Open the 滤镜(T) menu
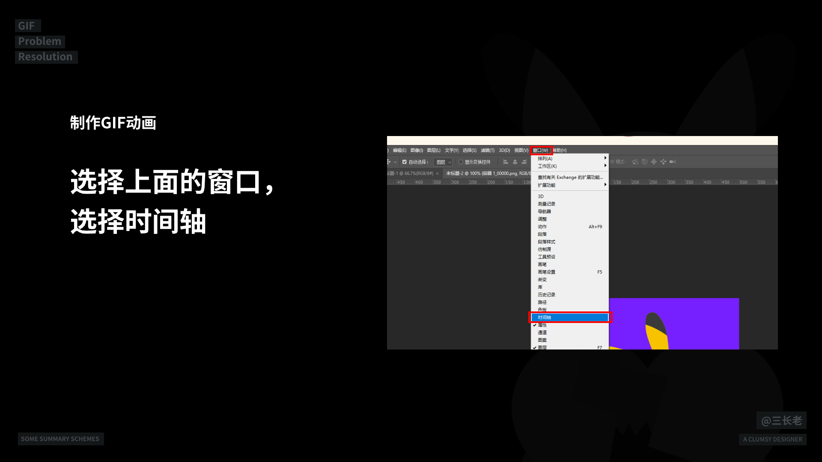822x462 pixels. [x=487, y=150]
